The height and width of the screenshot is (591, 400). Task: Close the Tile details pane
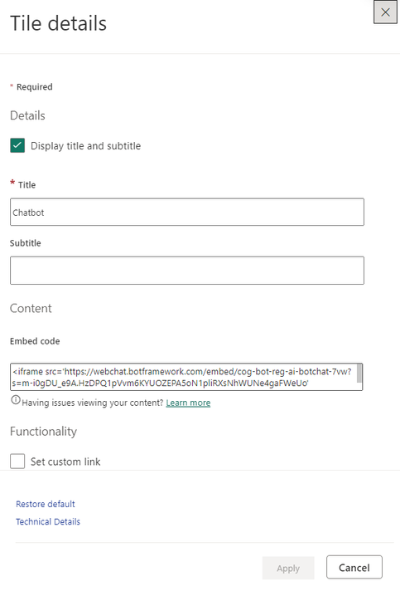coord(385,12)
